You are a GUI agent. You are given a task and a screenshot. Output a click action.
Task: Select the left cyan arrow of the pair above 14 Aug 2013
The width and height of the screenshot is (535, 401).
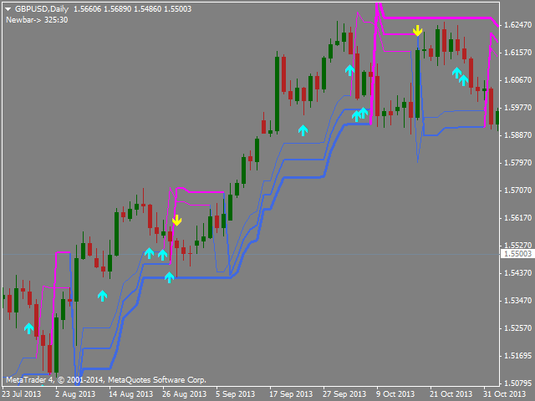tap(149, 253)
